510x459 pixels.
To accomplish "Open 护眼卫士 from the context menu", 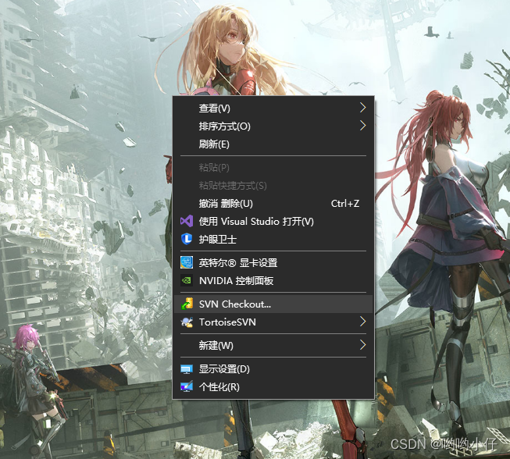I will [273, 239].
